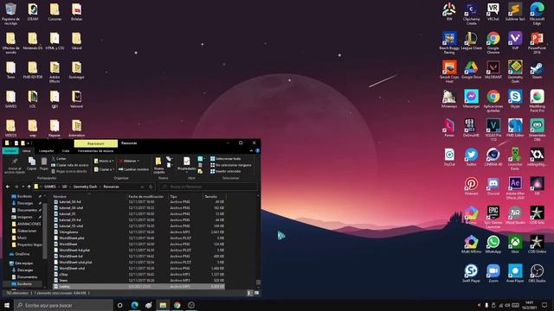Click Cambiar nombre in the ribbon
This screenshot has width=554, height=311.
[x=133, y=169]
